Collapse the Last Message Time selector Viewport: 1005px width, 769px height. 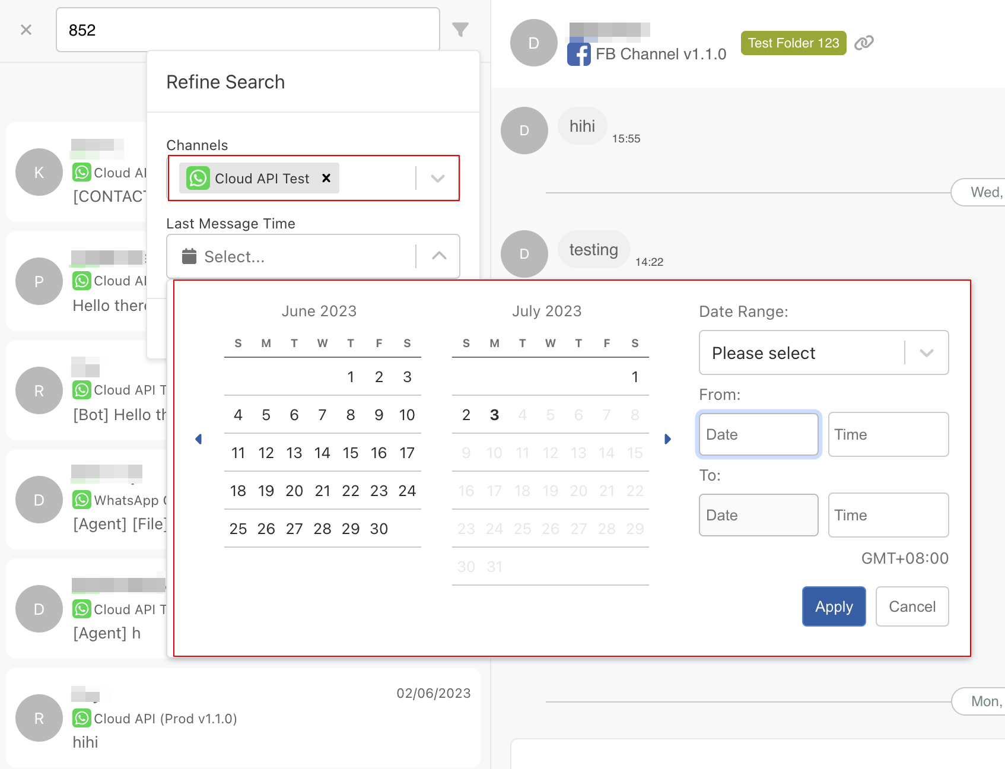(x=439, y=256)
